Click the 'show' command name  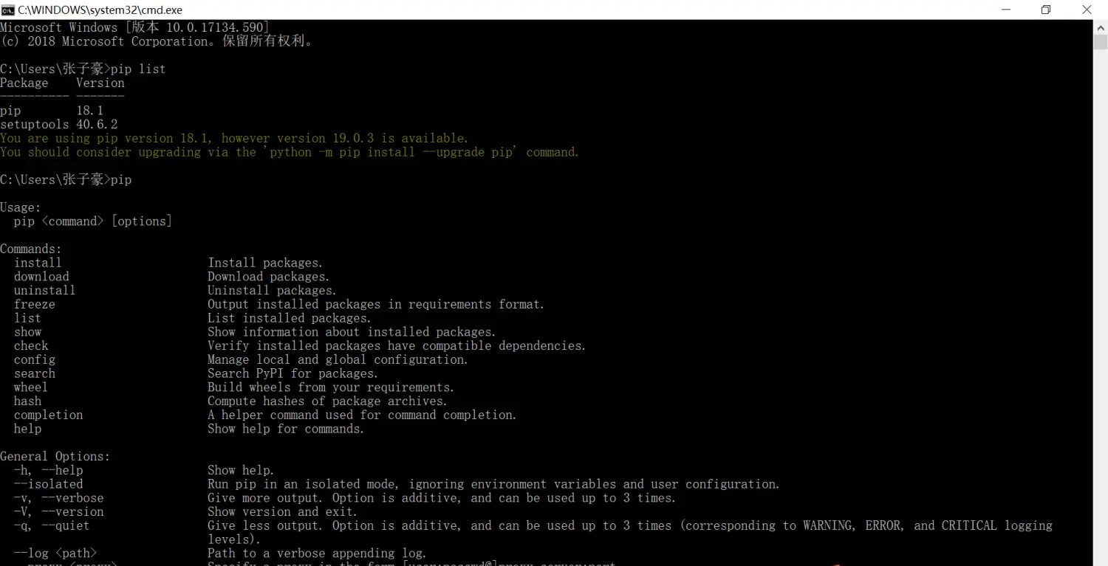(x=27, y=332)
